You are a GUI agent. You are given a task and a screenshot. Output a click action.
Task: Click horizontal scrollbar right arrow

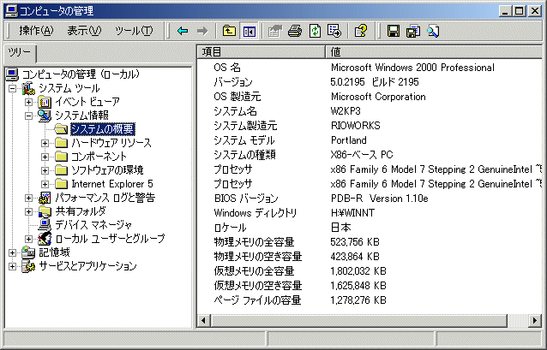(535, 320)
